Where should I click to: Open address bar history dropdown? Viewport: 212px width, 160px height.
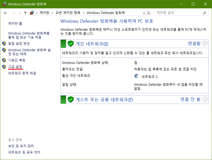point(144,13)
